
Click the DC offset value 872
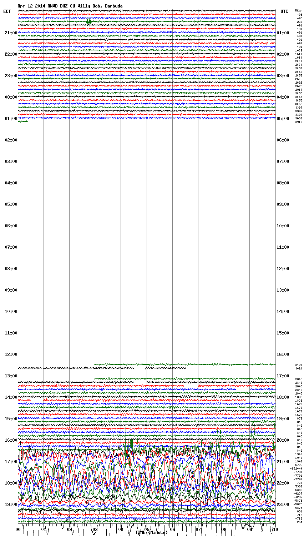click(300, 418)
